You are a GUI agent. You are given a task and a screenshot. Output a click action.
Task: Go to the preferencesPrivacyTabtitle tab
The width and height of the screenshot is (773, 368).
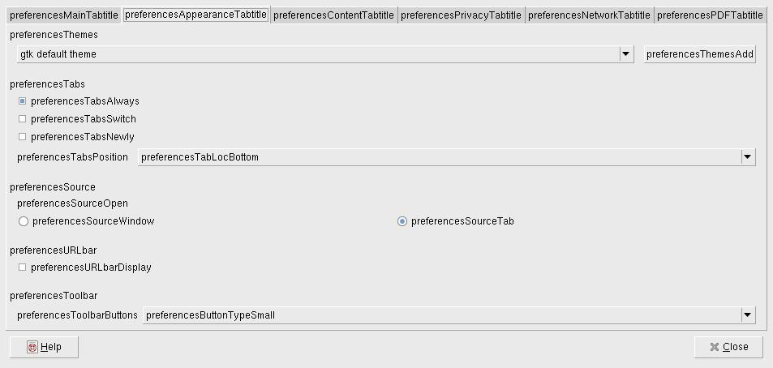click(461, 15)
